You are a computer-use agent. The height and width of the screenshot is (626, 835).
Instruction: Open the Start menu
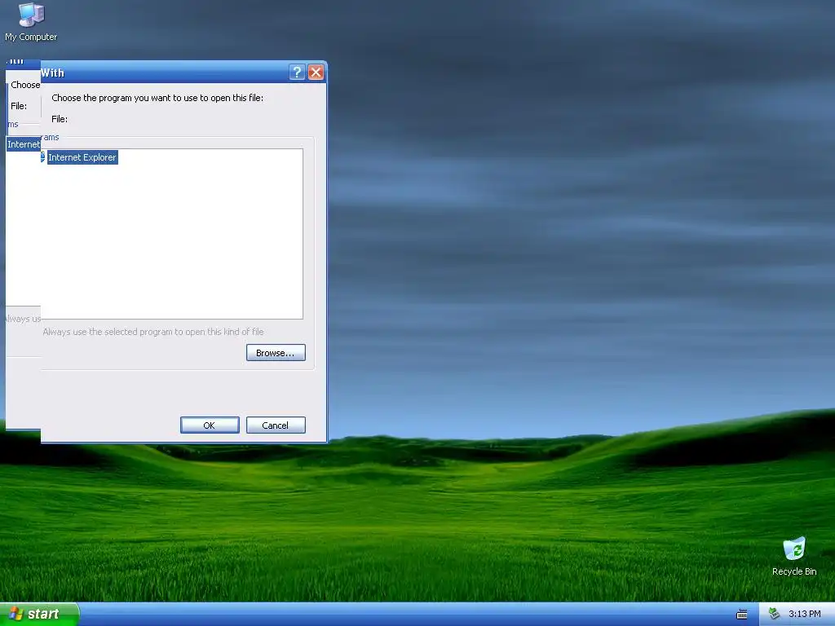tap(39, 614)
